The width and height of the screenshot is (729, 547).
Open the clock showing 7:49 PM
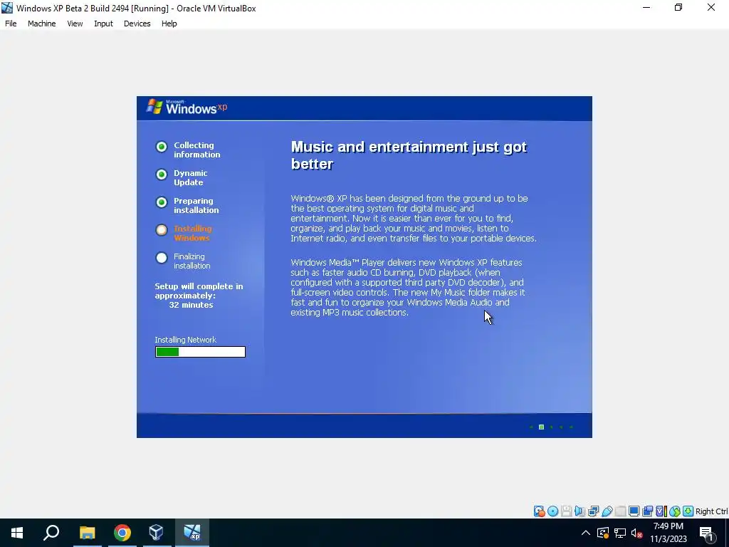coord(668,533)
